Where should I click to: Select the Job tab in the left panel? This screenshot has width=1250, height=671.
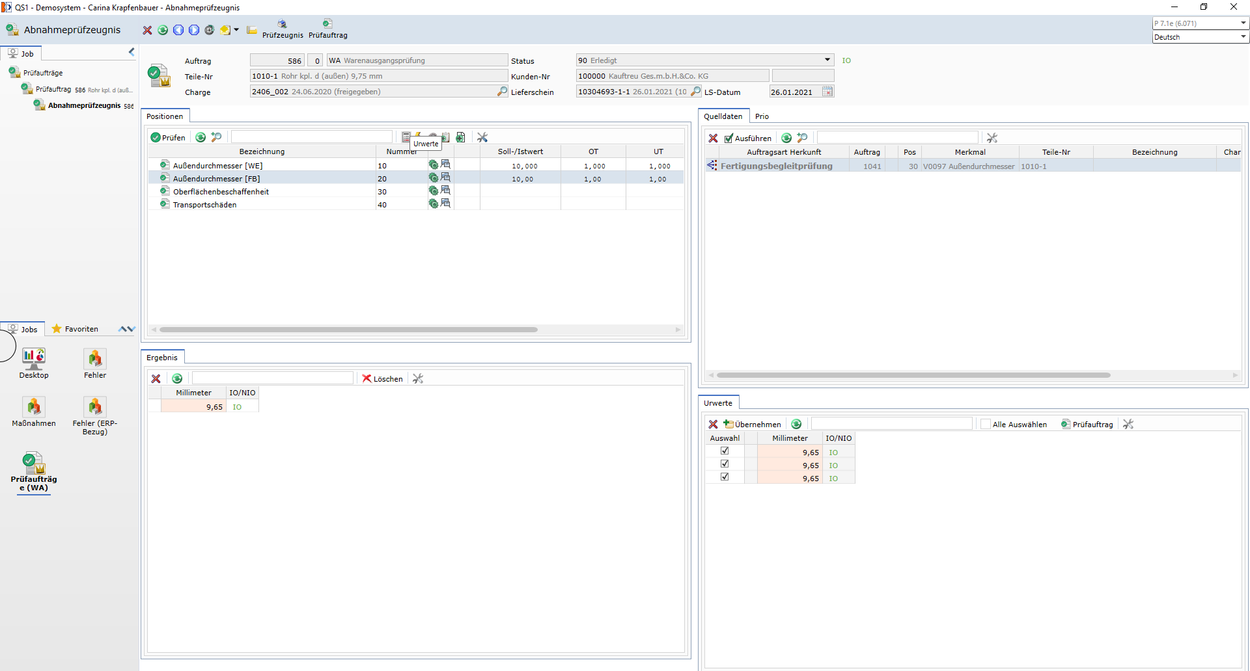point(21,53)
